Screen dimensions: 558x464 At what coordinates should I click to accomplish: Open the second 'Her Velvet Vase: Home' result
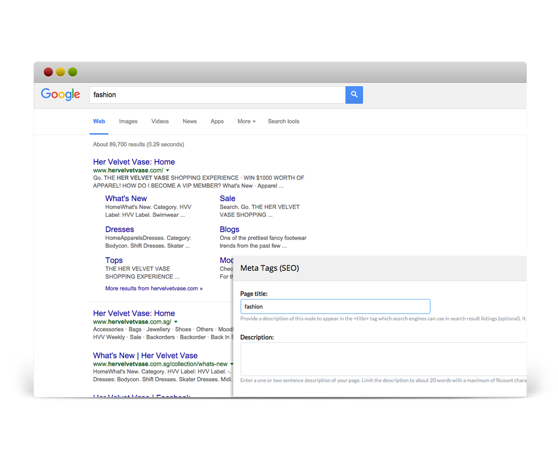coord(134,313)
